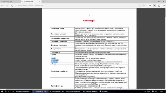Switch to the first inactive Селекторы.pdf tab
The image size is (166, 93).
10,2
